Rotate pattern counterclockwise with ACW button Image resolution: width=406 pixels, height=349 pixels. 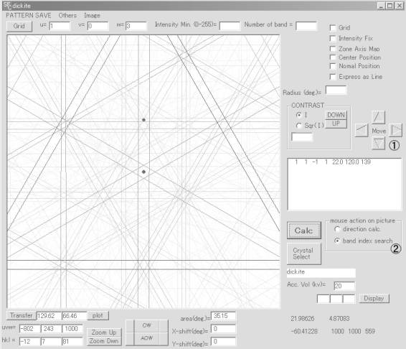pyautogui.click(x=147, y=338)
